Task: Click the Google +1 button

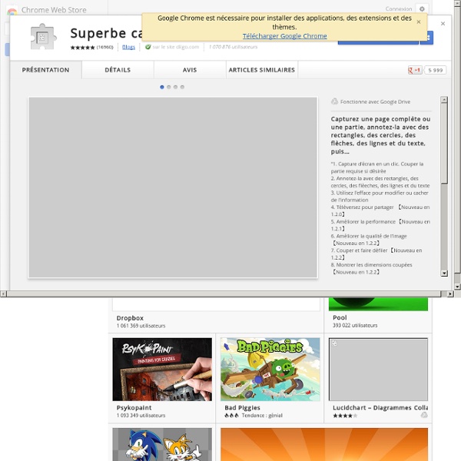Action: pos(415,70)
